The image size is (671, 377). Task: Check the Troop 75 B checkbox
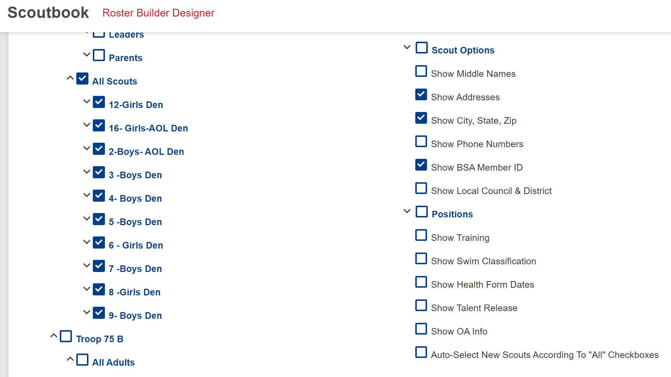click(66, 336)
